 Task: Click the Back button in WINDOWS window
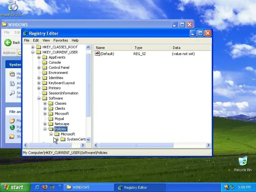pos(12,43)
